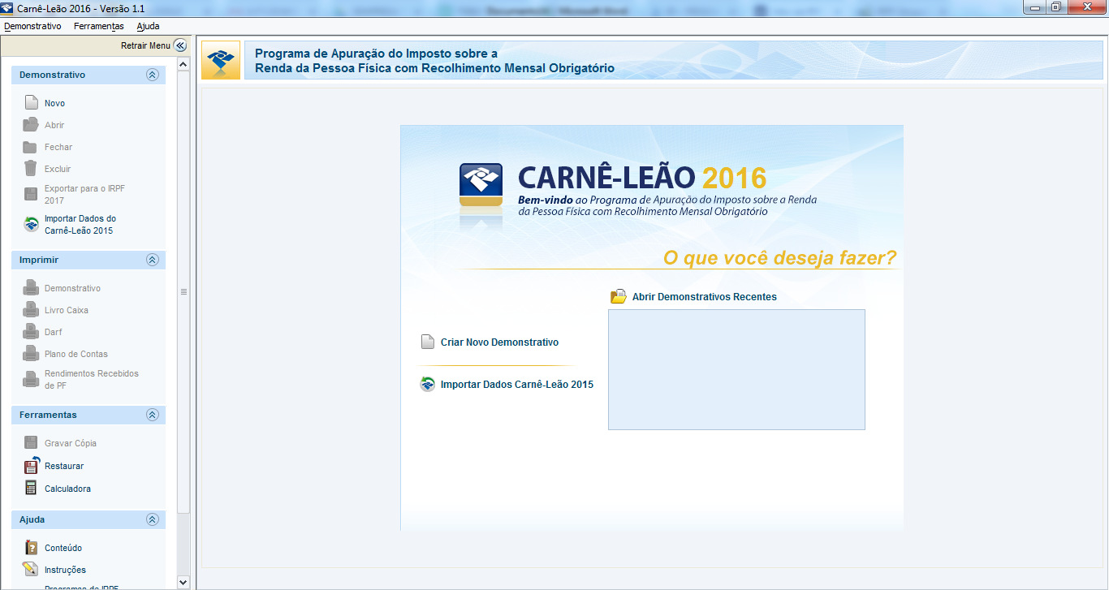This screenshot has width=1109, height=590.
Task: Click the Livro Caixa printer icon
Action: pos(31,310)
